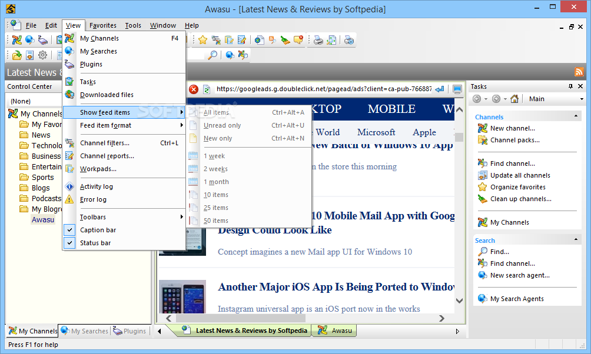Viewport: 591px width, 354px height.
Task: Click the iOS article phone thumbnail
Action: (182, 297)
